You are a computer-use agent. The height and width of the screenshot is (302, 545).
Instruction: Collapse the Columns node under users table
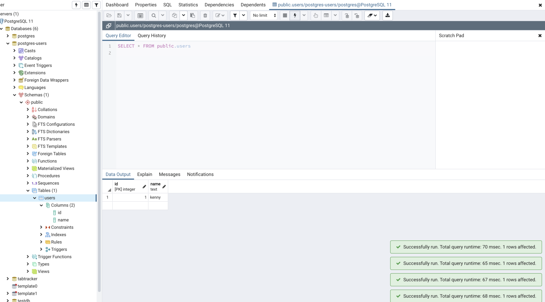[x=41, y=205]
